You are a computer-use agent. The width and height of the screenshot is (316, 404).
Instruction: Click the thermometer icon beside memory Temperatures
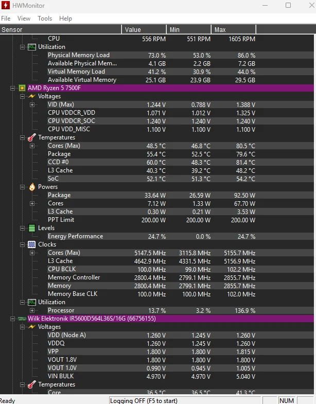32,384
